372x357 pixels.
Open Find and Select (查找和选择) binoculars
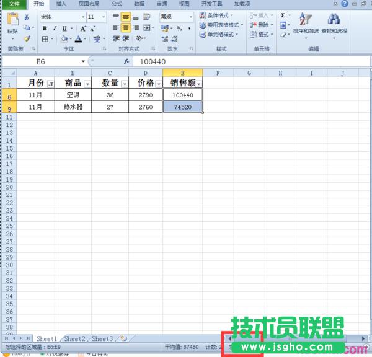(334, 24)
